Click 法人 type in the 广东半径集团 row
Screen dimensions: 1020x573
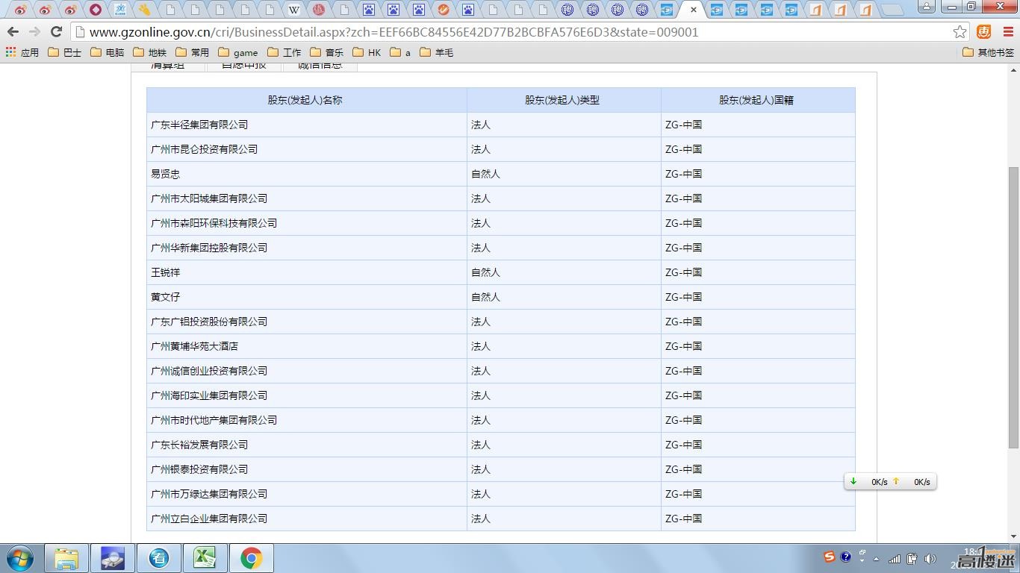point(481,125)
